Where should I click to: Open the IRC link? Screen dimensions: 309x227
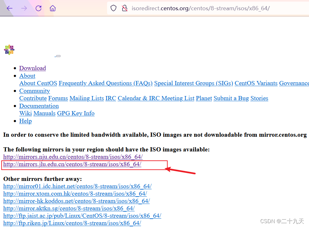tap(111, 98)
